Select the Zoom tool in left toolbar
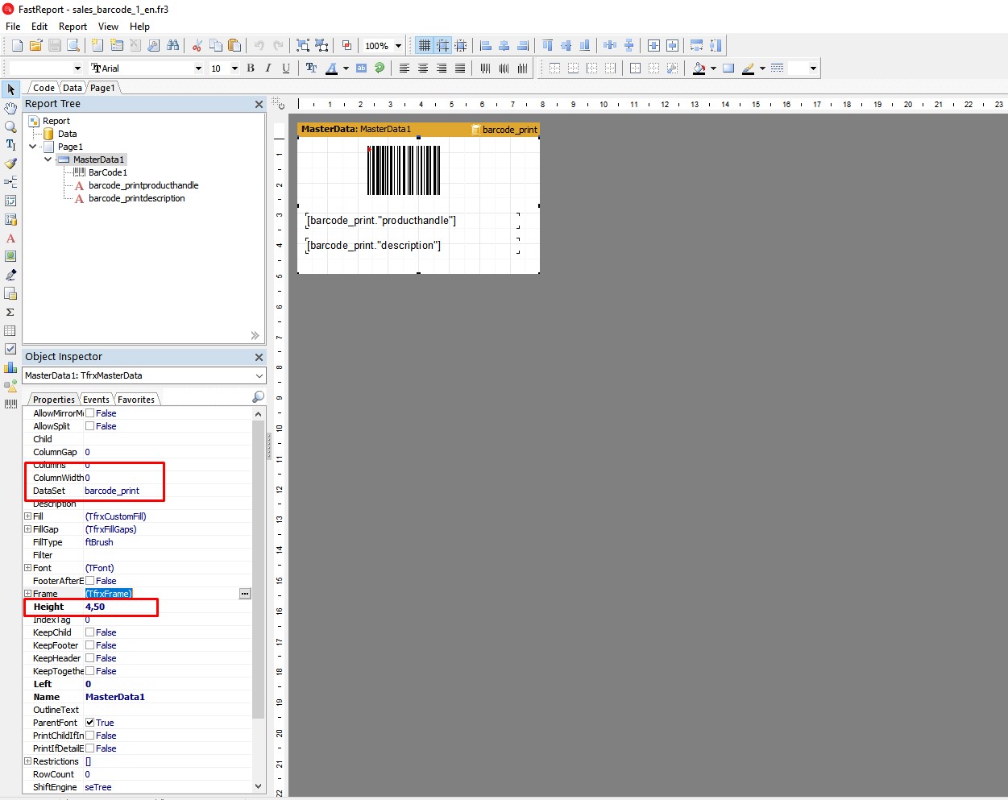This screenshot has height=800, width=1008. [10, 126]
